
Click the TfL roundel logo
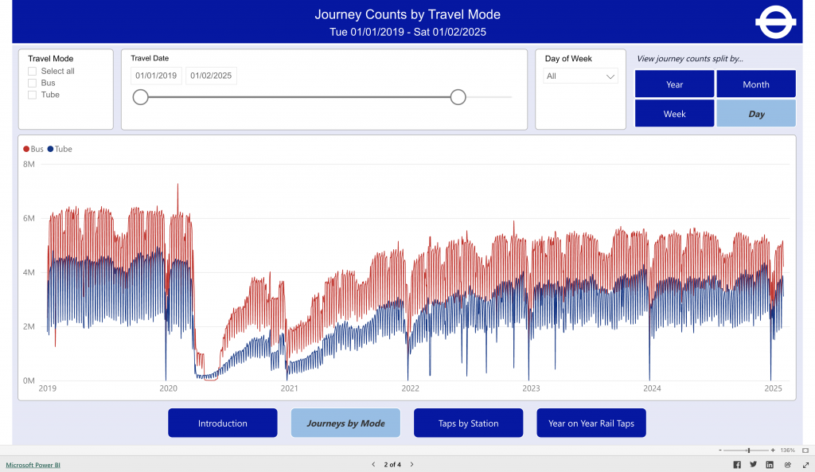tap(775, 21)
